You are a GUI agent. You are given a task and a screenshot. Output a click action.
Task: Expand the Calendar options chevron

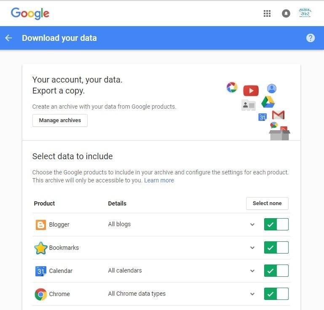pos(252,271)
